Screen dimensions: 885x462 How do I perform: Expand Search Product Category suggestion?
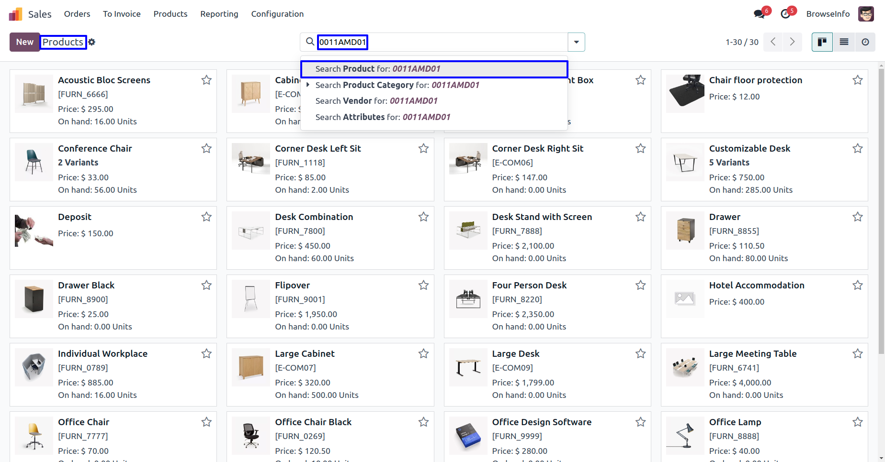[x=308, y=85]
